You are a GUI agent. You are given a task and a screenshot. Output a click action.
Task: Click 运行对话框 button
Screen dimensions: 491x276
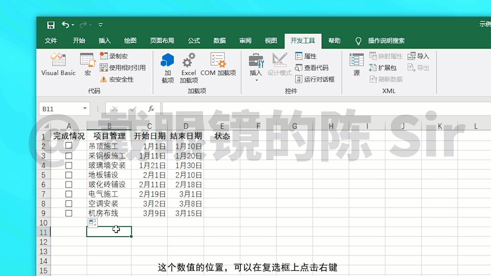coord(315,80)
